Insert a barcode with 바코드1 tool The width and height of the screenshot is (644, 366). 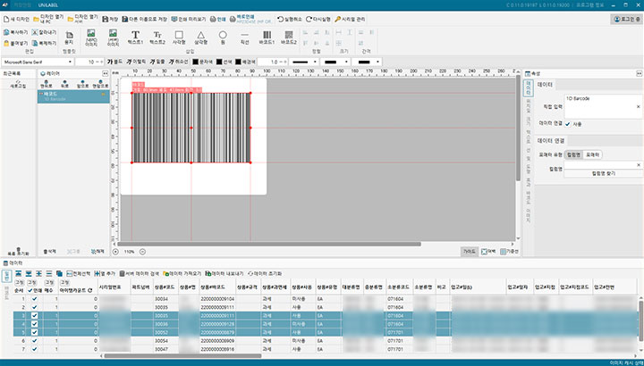click(266, 37)
